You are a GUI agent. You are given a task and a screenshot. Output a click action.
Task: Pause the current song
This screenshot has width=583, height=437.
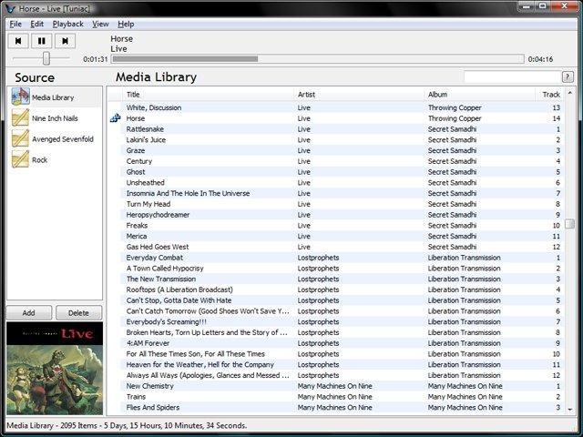[x=42, y=41]
